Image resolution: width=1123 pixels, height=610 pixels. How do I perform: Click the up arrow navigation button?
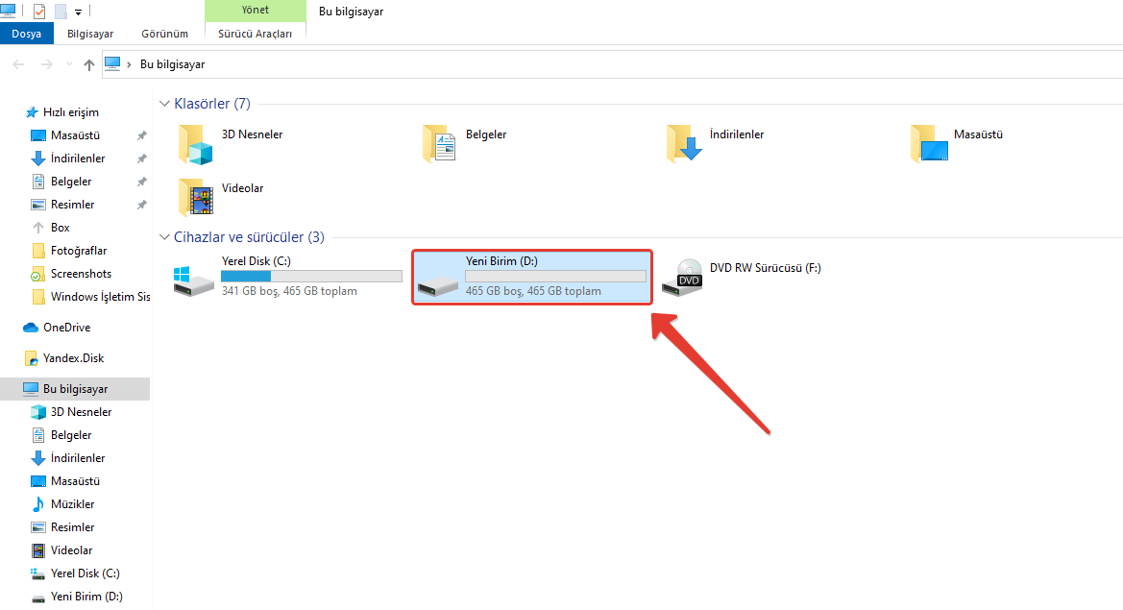[x=89, y=64]
